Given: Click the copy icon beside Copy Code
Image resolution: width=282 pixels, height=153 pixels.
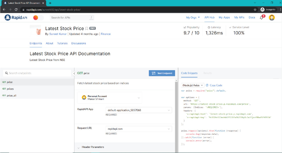Looking at the screenshot, I should (207, 85).
